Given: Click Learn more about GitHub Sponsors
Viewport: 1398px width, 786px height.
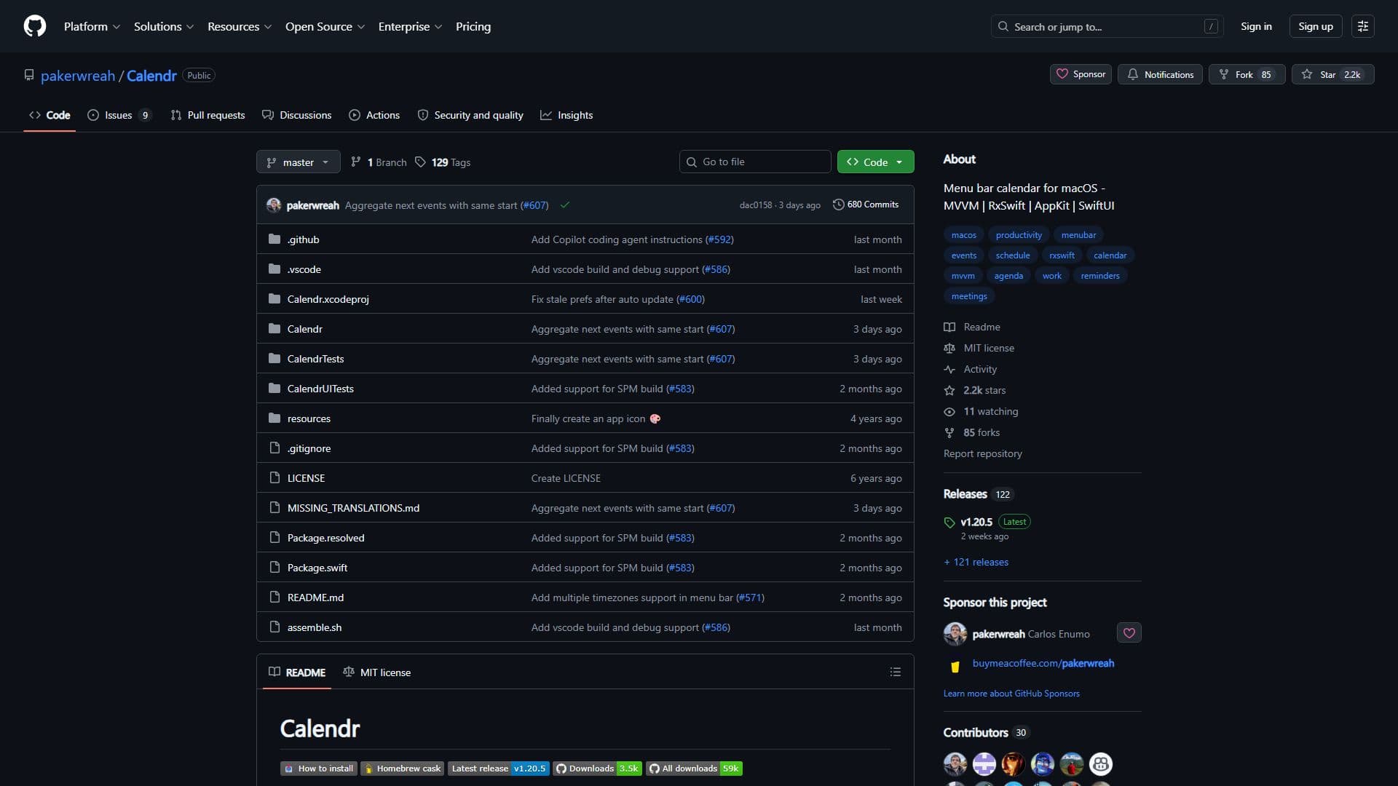Looking at the screenshot, I should pyautogui.click(x=1011, y=694).
